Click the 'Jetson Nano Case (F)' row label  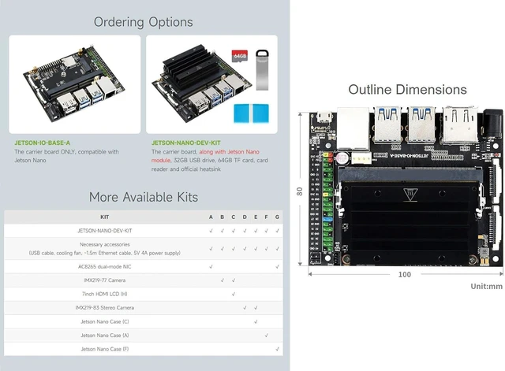pyautogui.click(x=105, y=349)
